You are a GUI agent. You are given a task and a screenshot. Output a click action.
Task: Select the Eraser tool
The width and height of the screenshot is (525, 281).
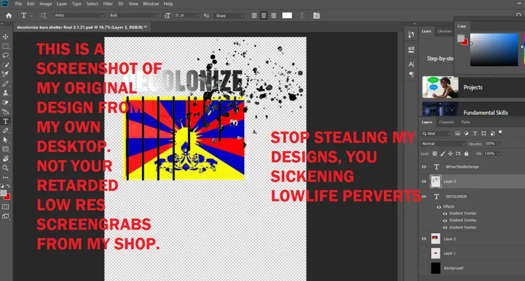coord(6,103)
